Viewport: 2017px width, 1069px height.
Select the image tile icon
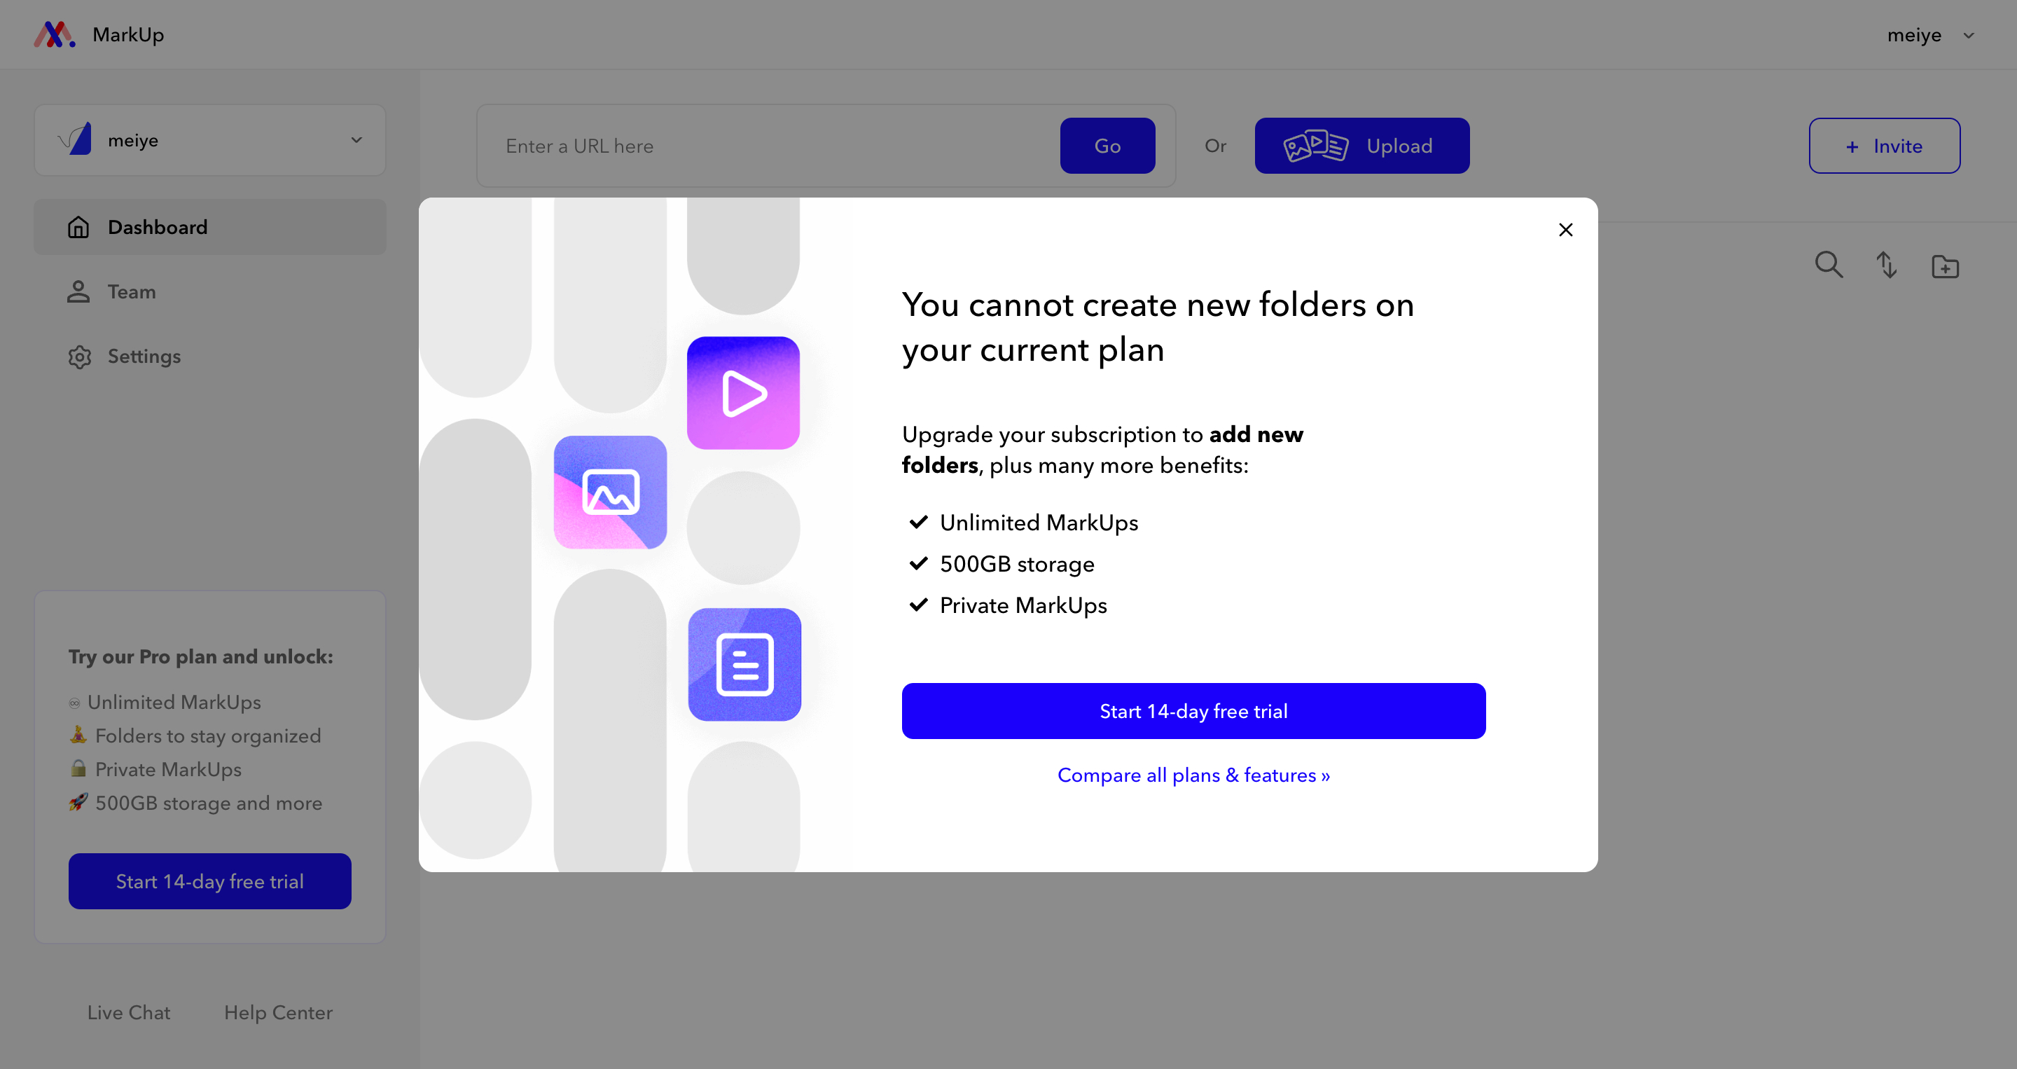610,492
